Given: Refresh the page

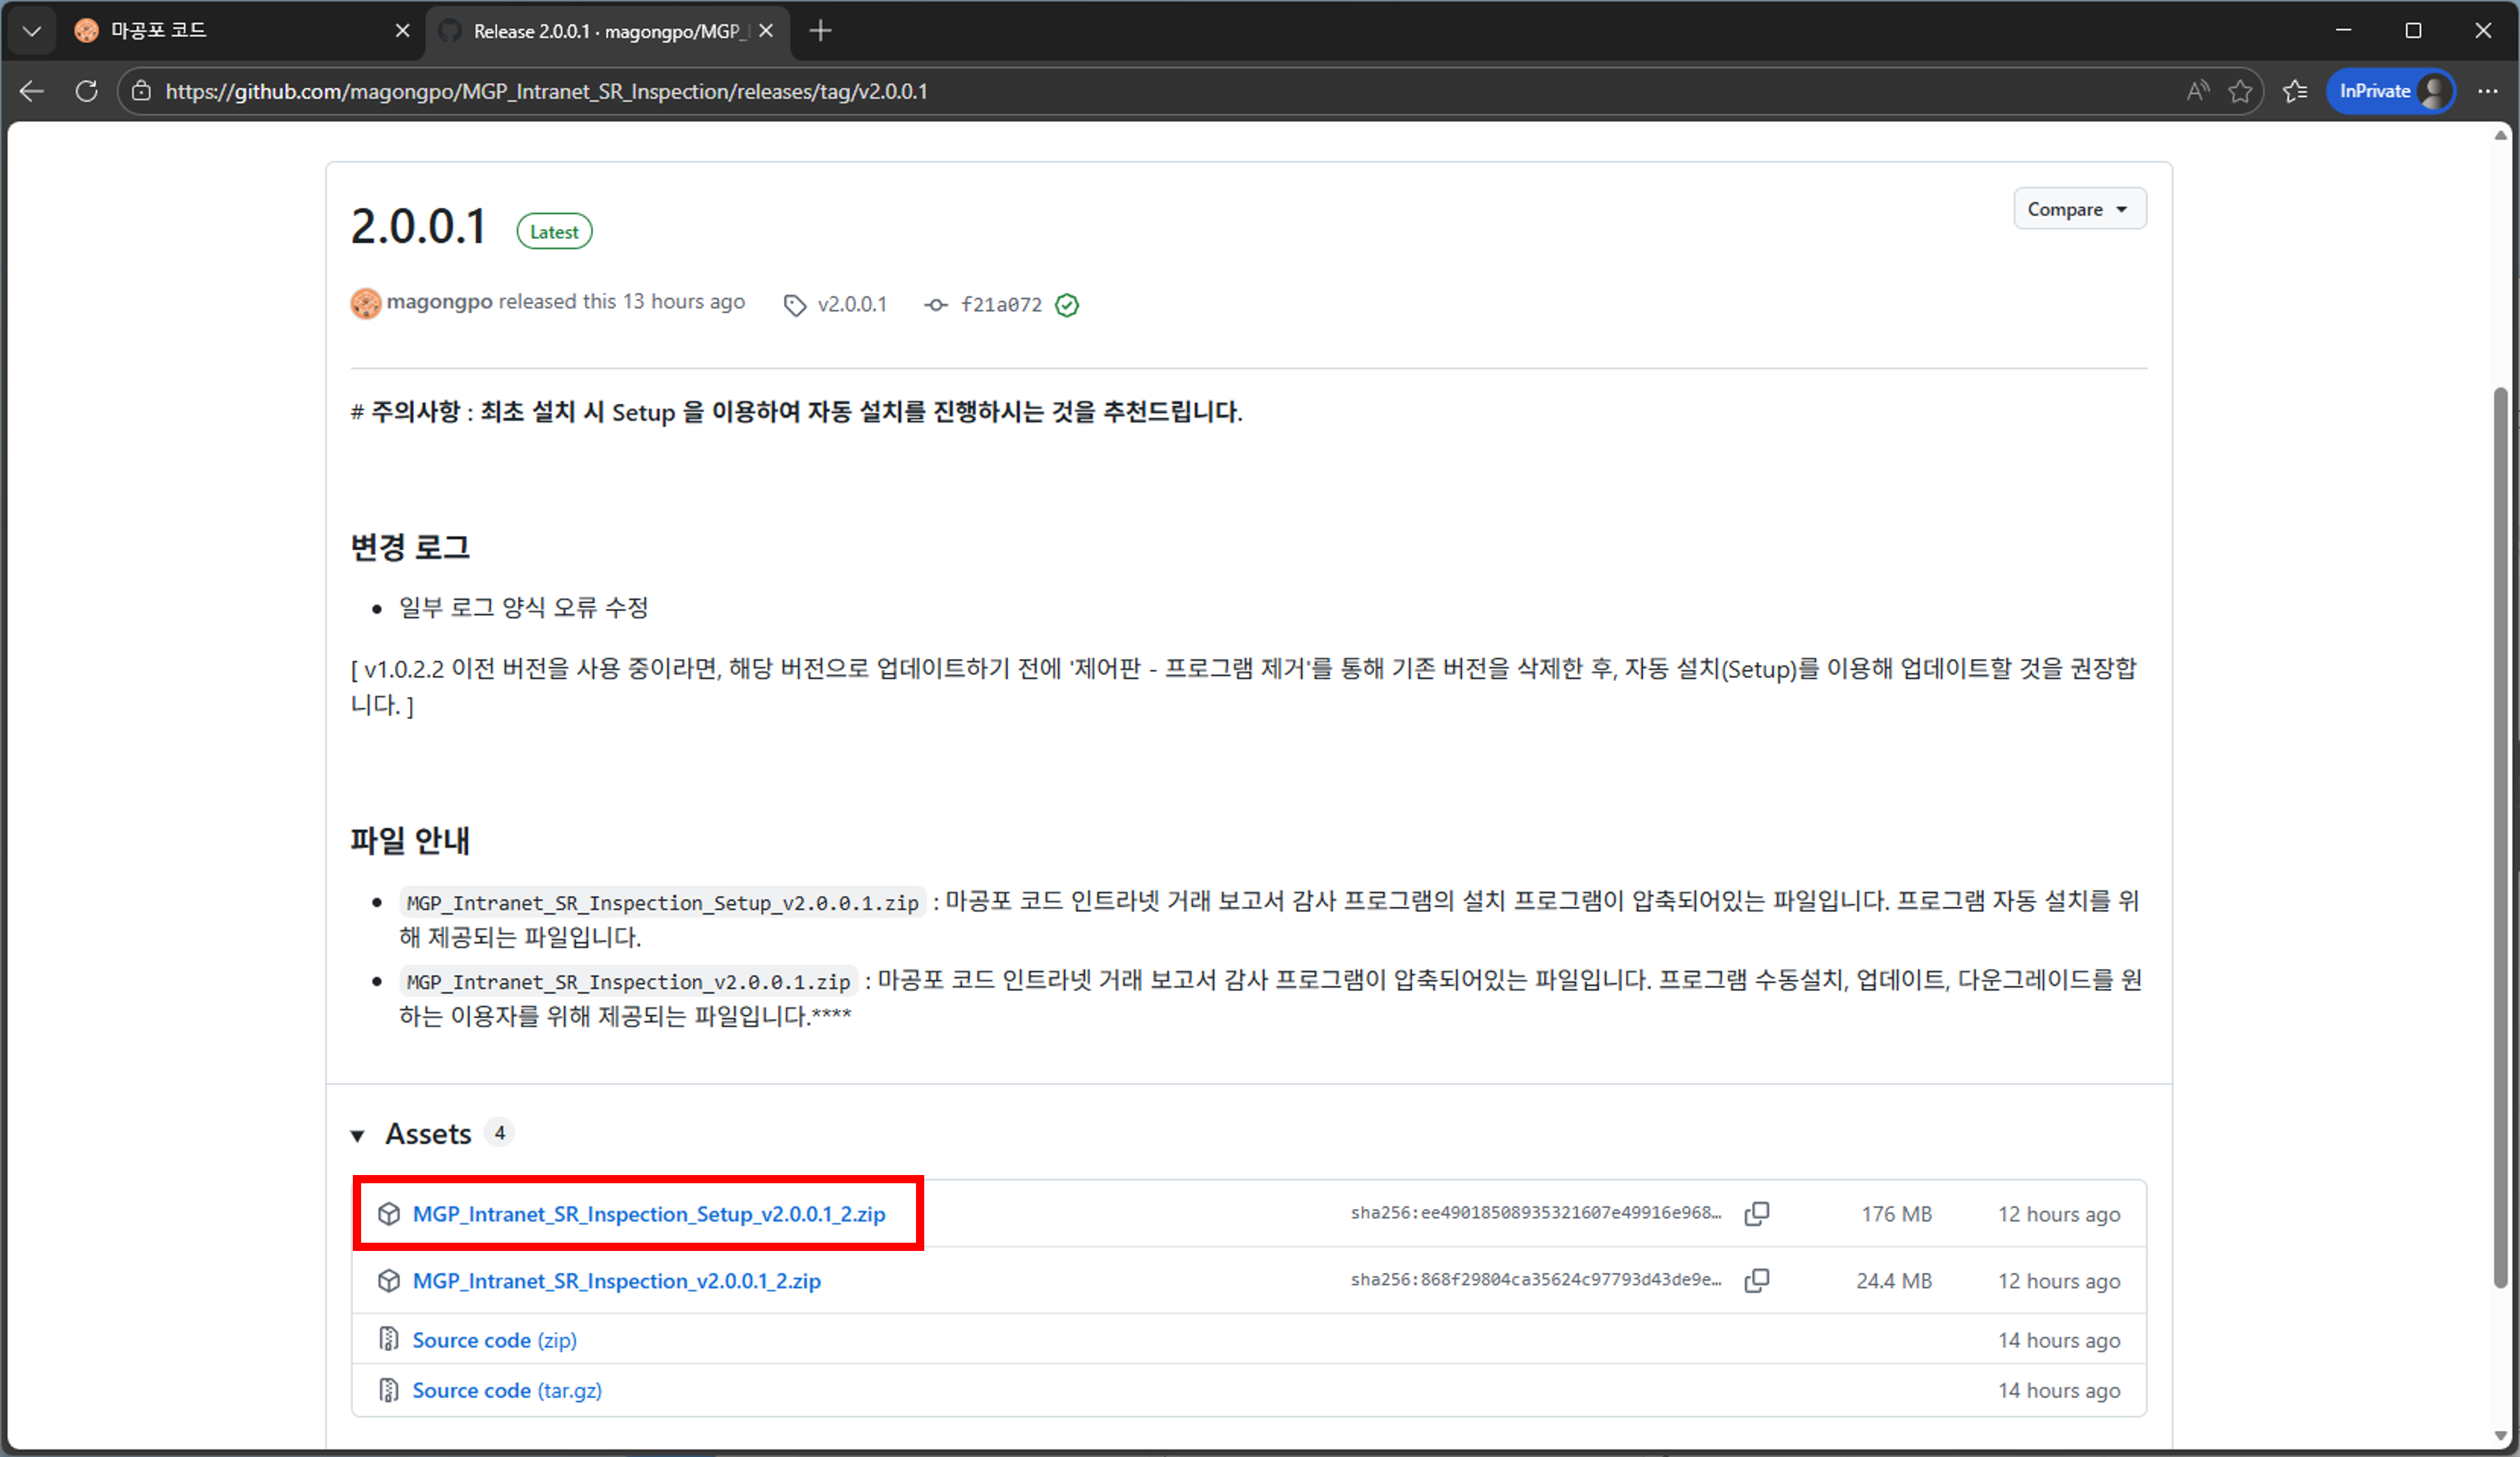Looking at the screenshot, I should tap(86, 91).
